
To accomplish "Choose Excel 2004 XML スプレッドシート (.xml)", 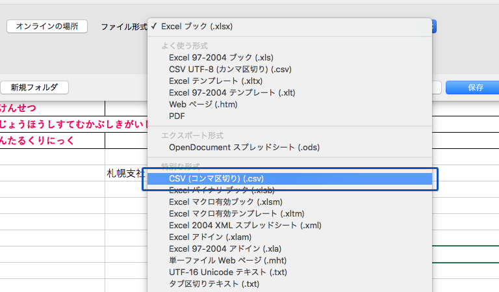I will coord(245,225).
